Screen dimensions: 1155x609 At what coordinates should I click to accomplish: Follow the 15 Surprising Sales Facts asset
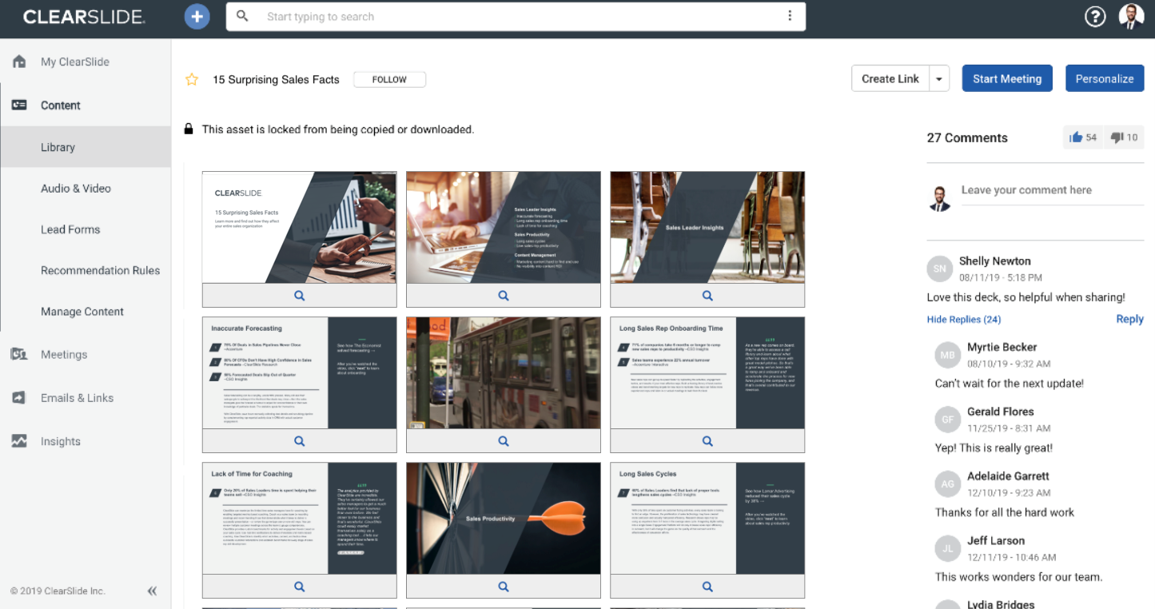[389, 79]
